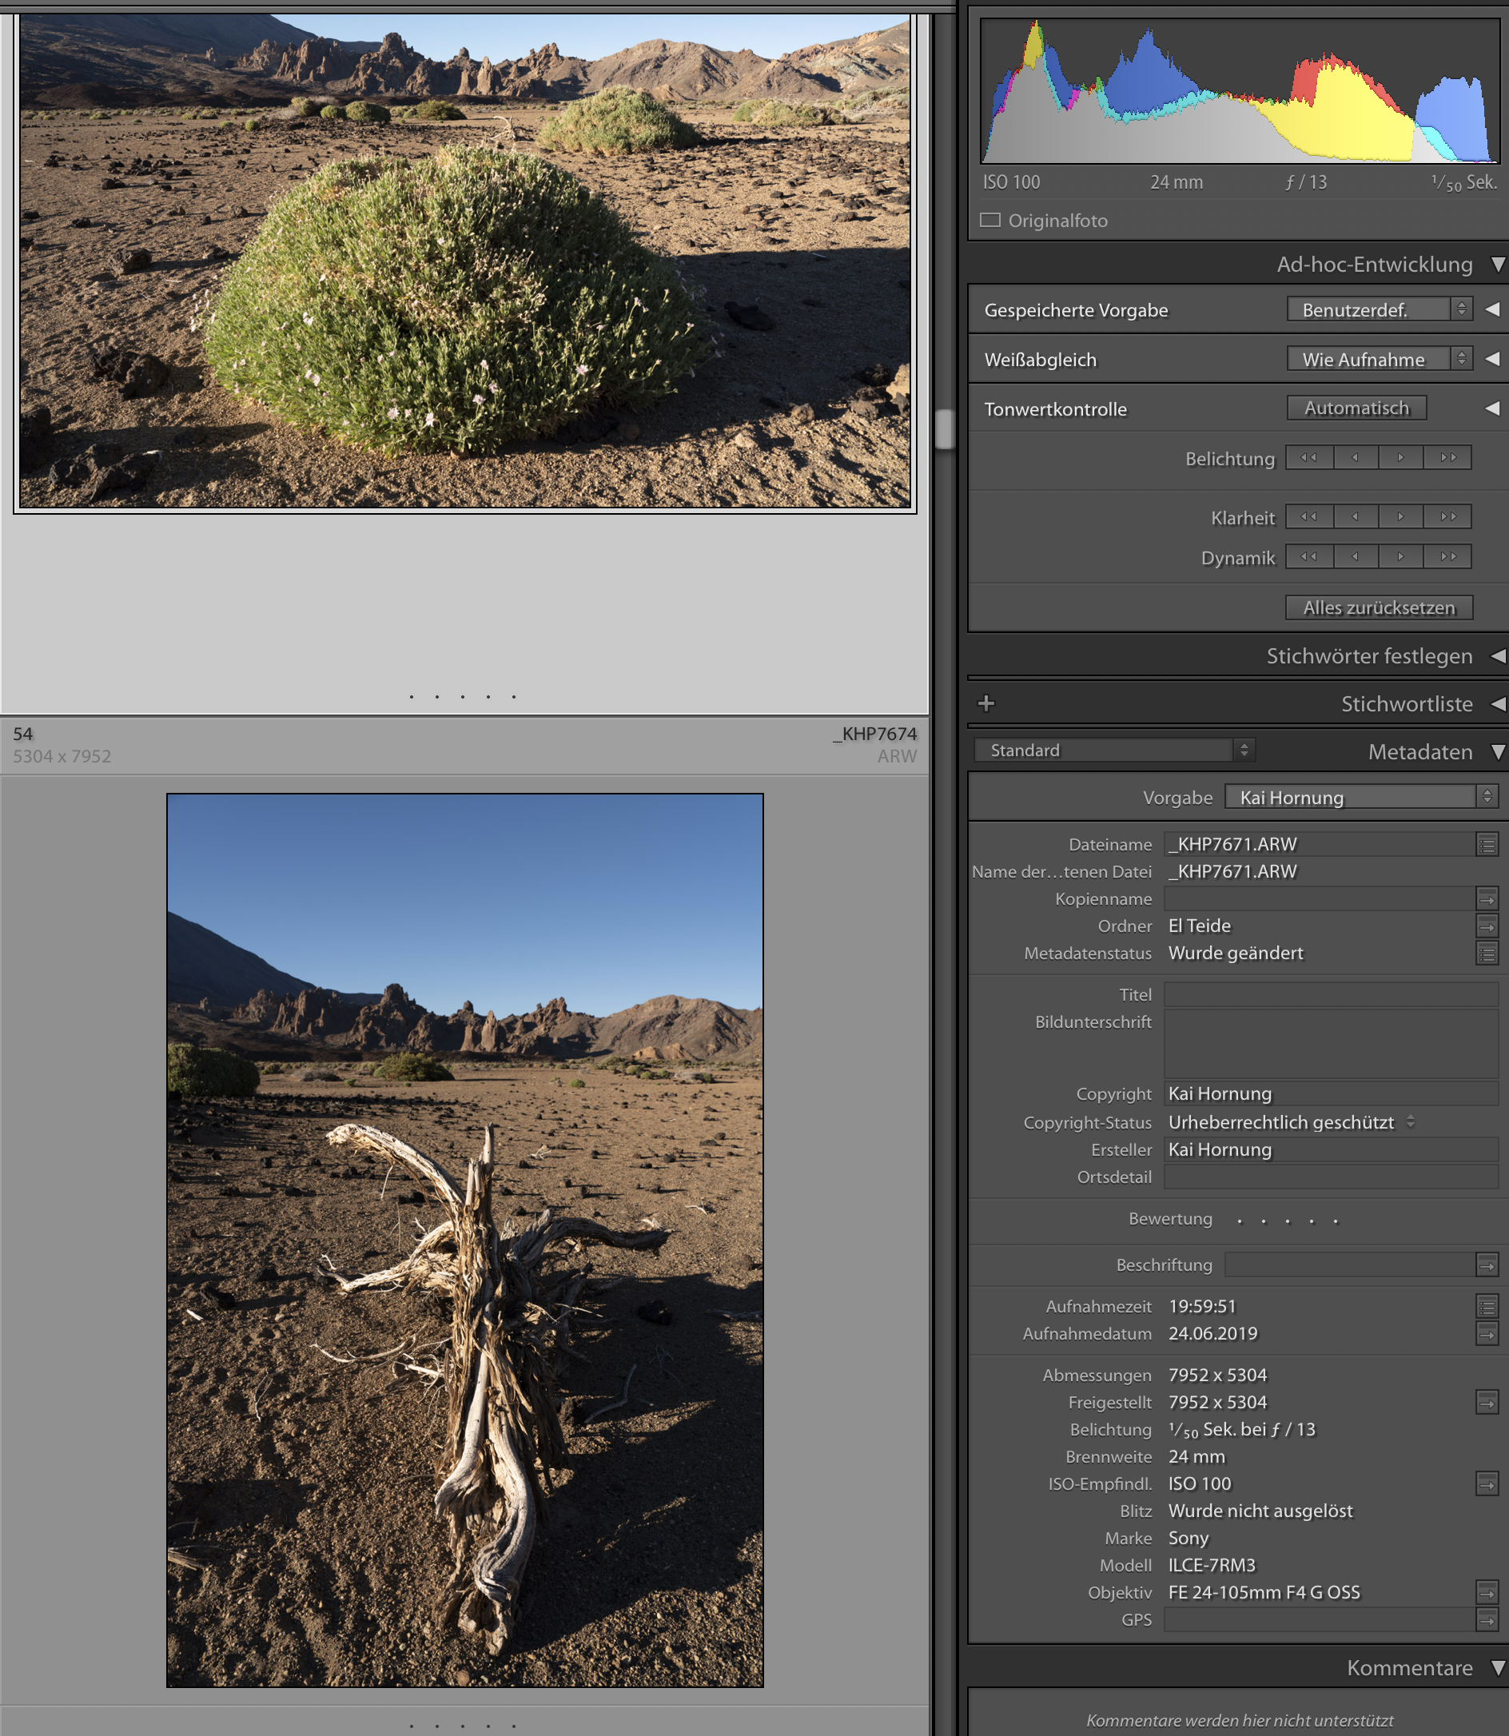
Task: Select the green bush landscape thumbnail
Action: click(465, 260)
